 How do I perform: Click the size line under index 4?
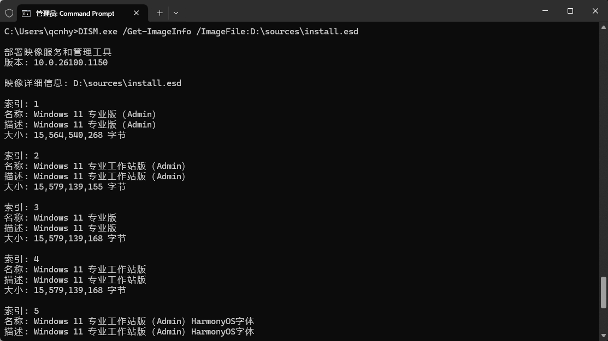[65, 290]
